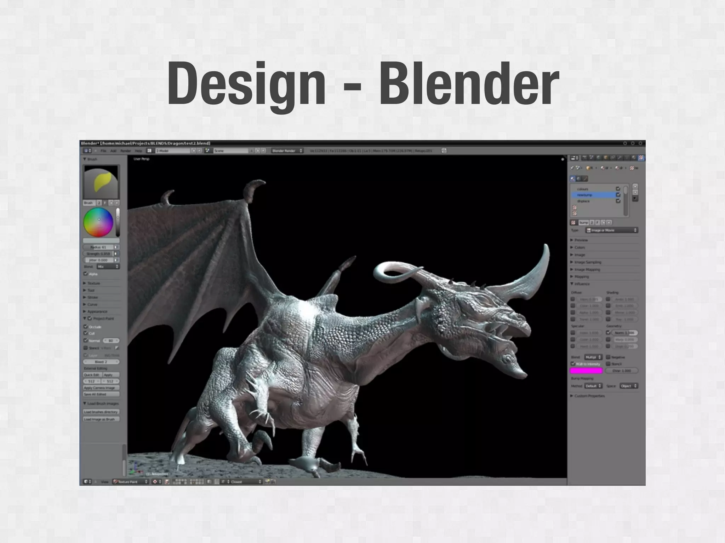Click the brush datablock unlink X

117,203
